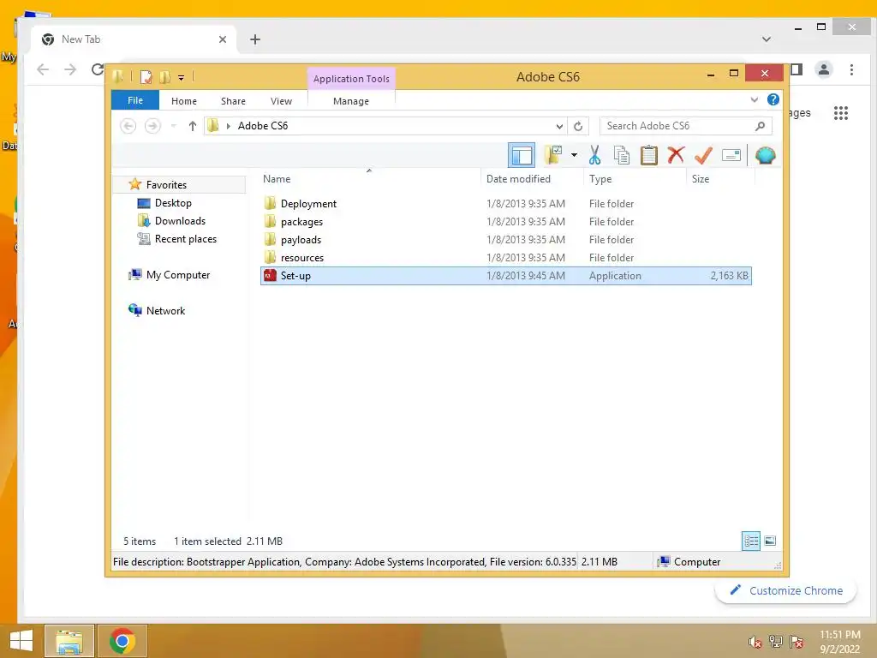Click the red X Delete icon
Viewport: 877px width, 658px height.
click(x=676, y=155)
